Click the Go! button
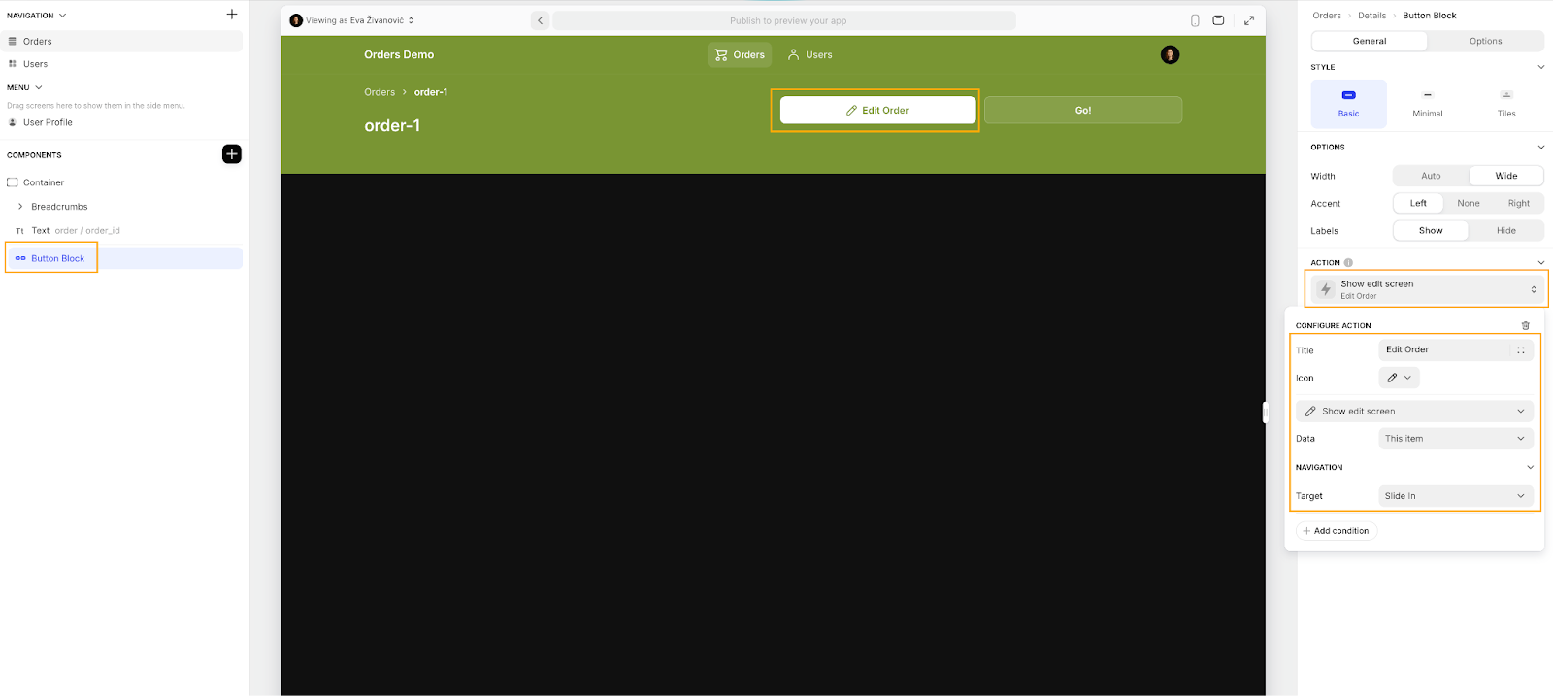Image resolution: width=1553 pixels, height=696 pixels. [x=1083, y=110]
